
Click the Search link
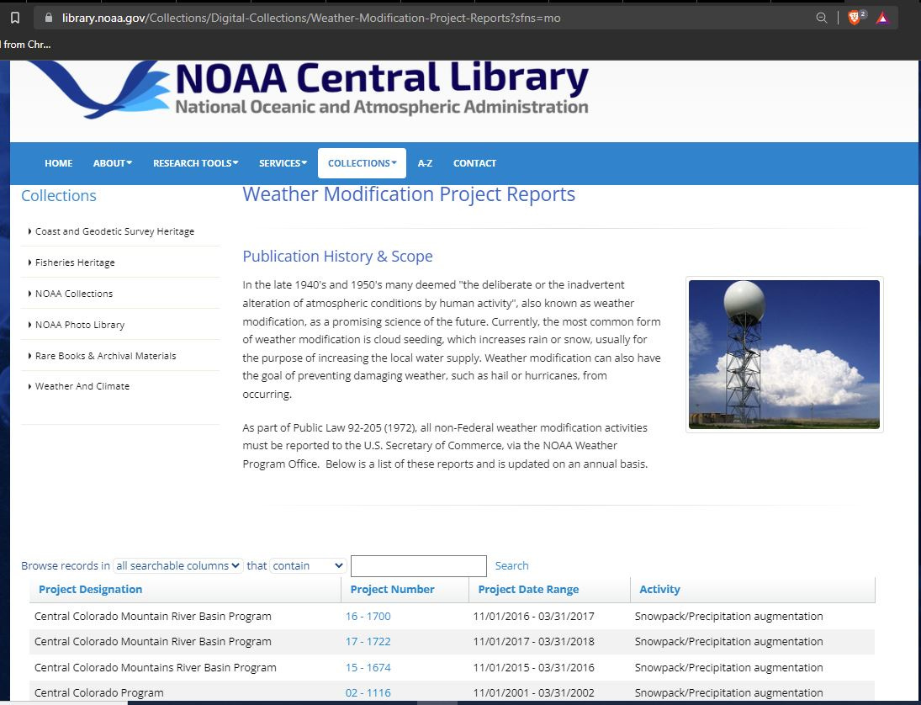point(511,565)
